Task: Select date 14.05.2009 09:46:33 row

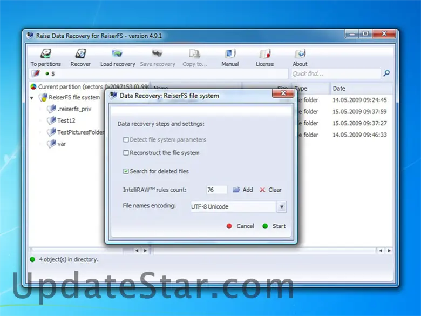Action: pos(359,135)
